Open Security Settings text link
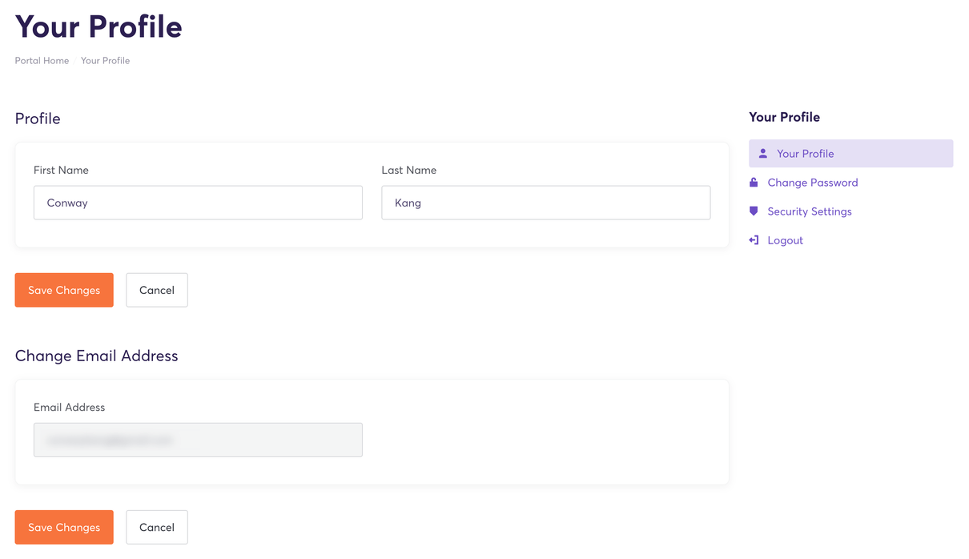Screen dimensions: 969x559 click(x=809, y=211)
